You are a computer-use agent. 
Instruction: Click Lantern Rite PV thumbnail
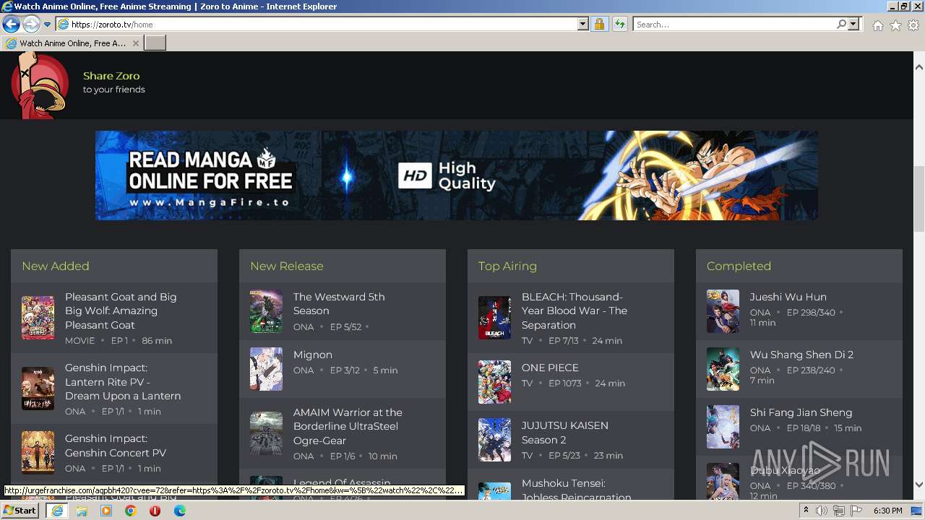pyautogui.click(x=38, y=389)
